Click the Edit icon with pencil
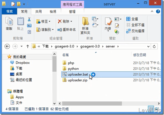164x115 pixels. 117,26
